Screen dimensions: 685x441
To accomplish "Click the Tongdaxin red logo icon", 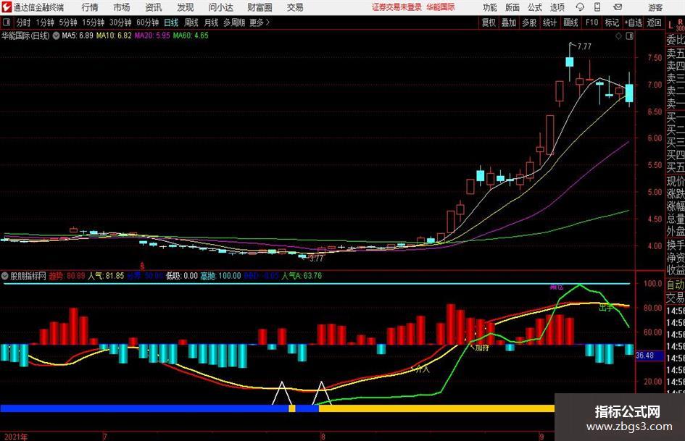I will 6,7.
